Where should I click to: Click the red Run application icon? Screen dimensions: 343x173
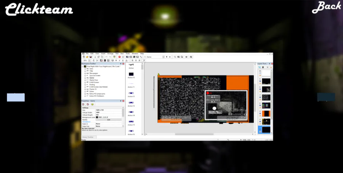click(119, 57)
